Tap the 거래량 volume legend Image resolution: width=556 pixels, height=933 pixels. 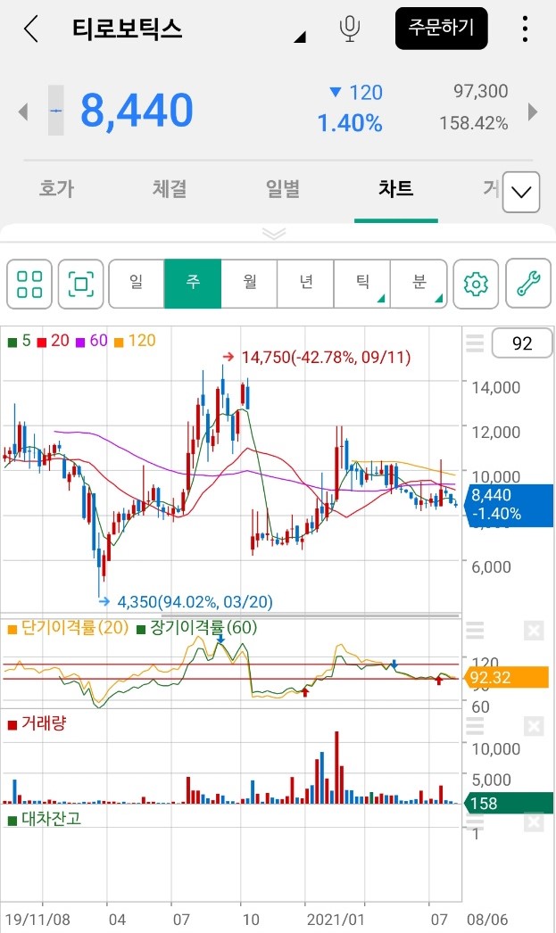37,724
